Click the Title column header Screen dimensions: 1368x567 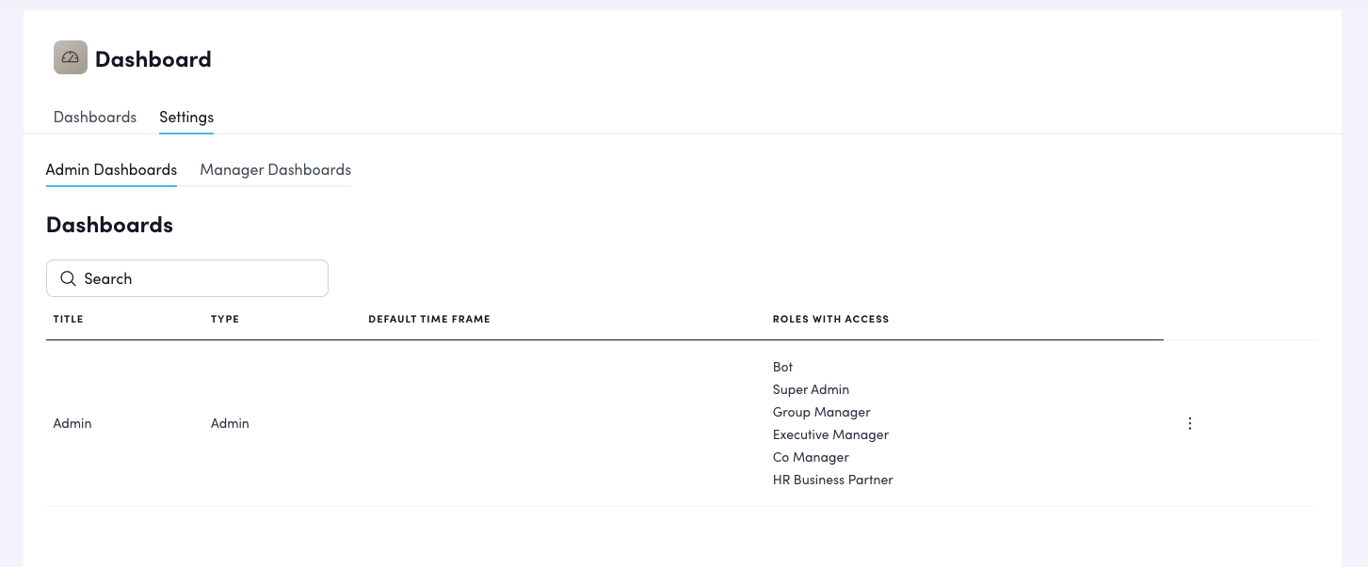point(69,320)
